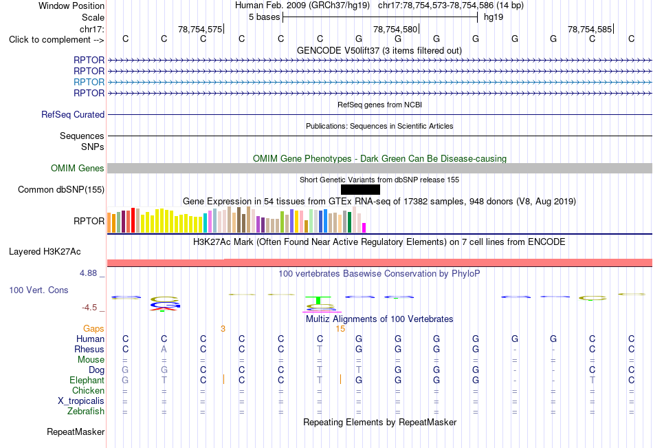Click the gap count 3 in Gaps row
653x448 pixels.
pyautogui.click(x=223, y=329)
